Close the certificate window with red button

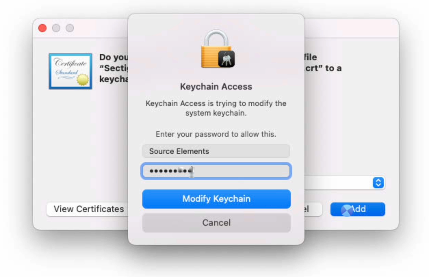[42, 28]
